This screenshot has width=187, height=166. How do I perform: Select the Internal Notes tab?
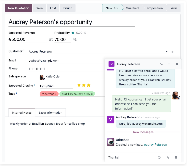[22, 113]
